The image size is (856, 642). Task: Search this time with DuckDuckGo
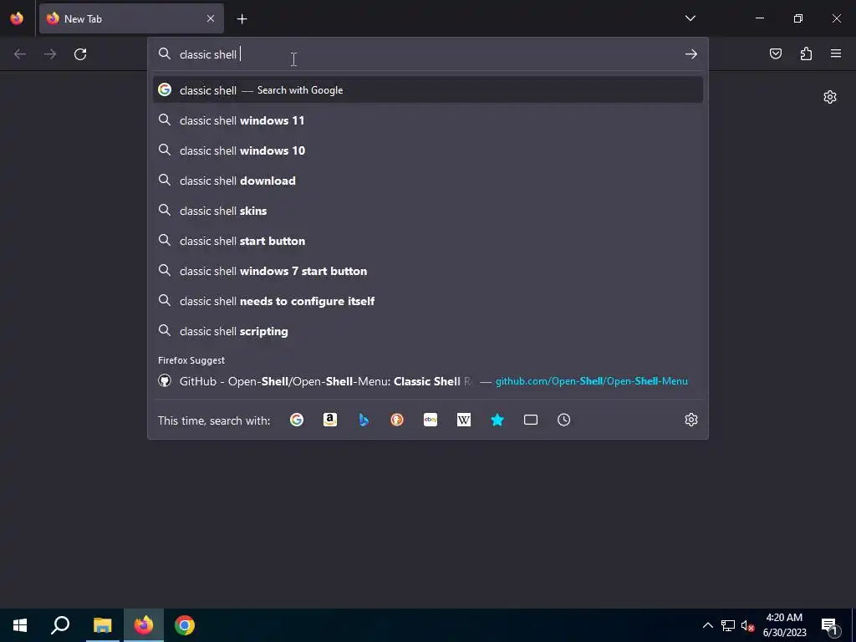point(397,420)
